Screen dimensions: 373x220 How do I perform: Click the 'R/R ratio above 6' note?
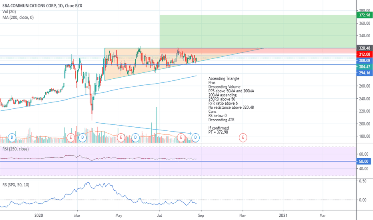click(x=223, y=103)
